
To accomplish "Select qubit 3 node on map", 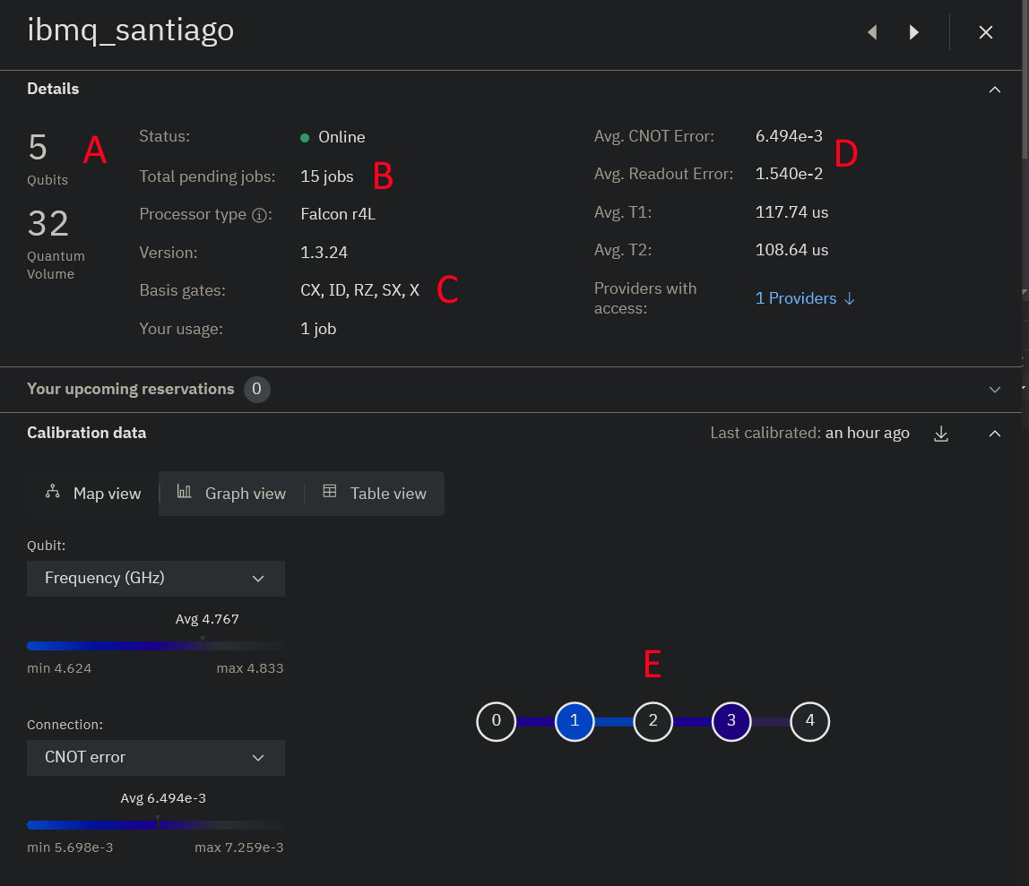I will tap(731, 721).
